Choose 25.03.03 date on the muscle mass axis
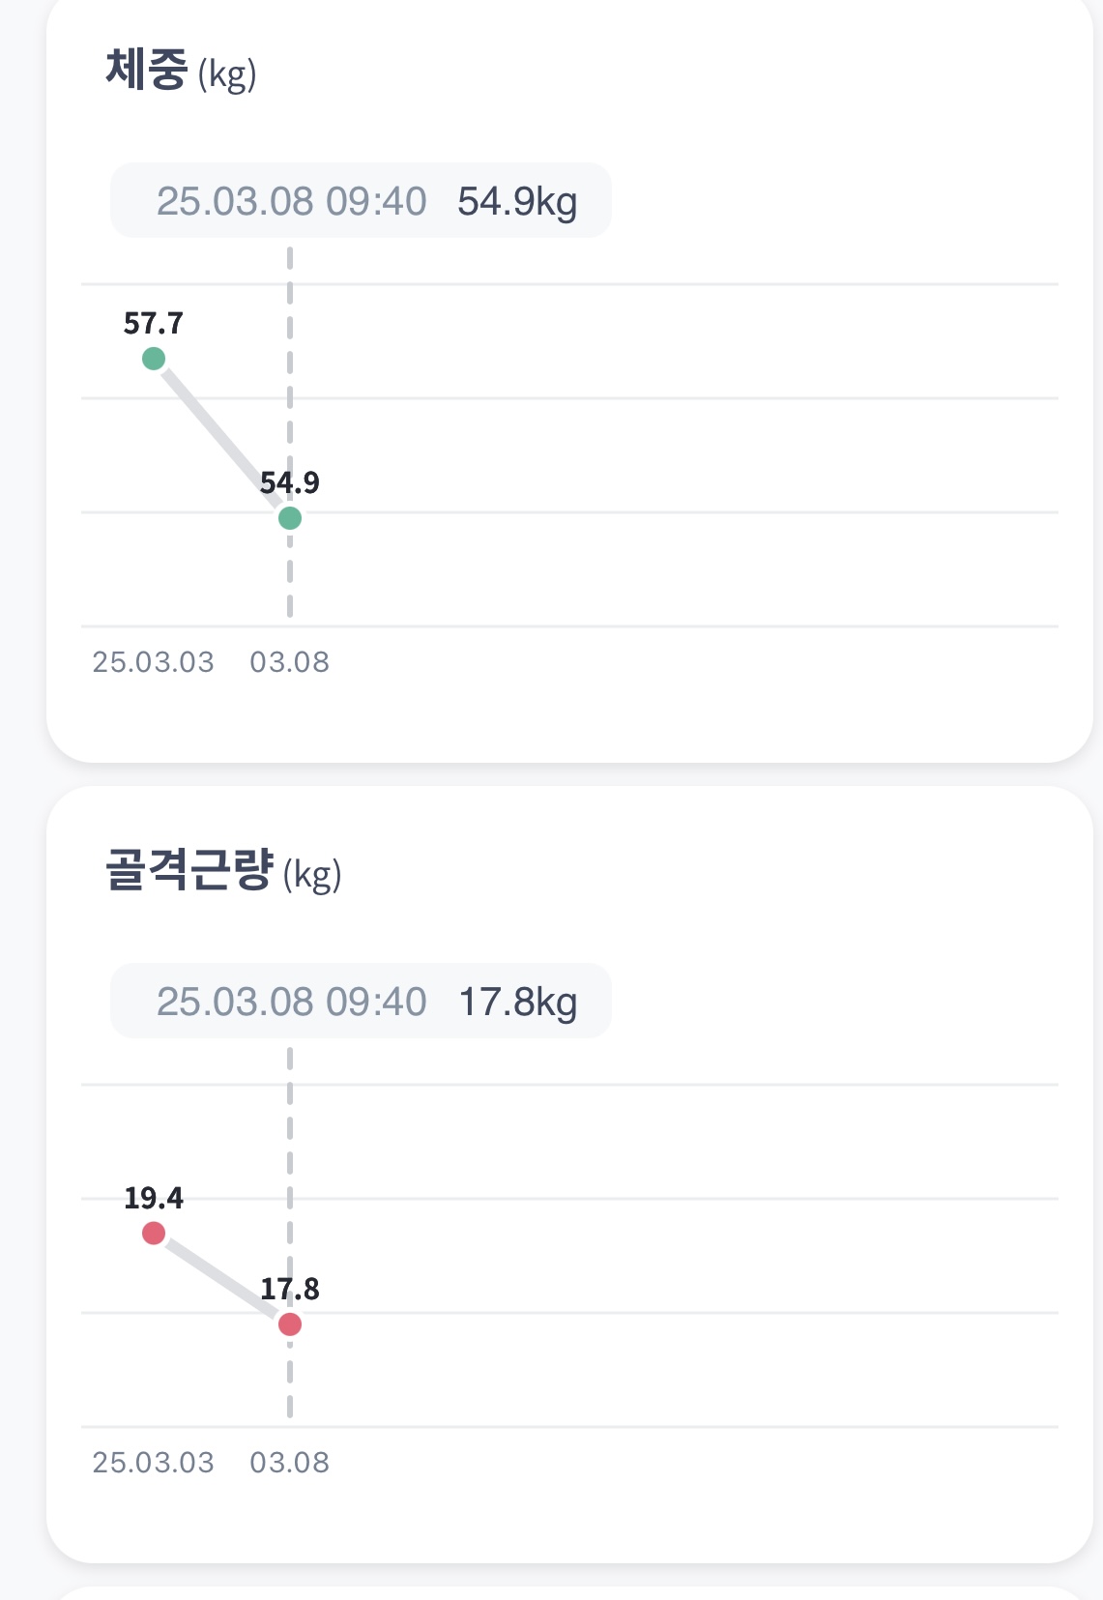Screen dimensions: 1103x1600 [x=154, y=1463]
